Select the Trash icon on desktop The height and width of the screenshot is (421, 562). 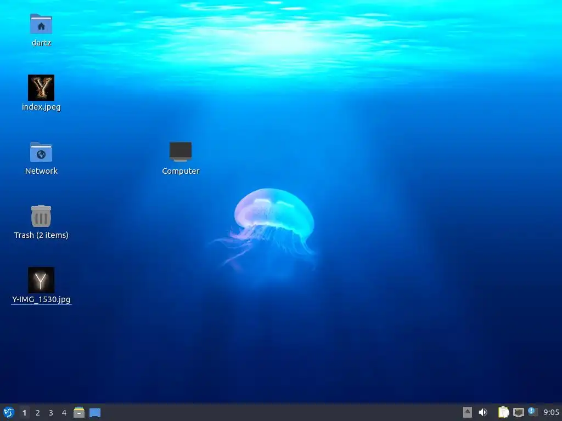pos(41,216)
